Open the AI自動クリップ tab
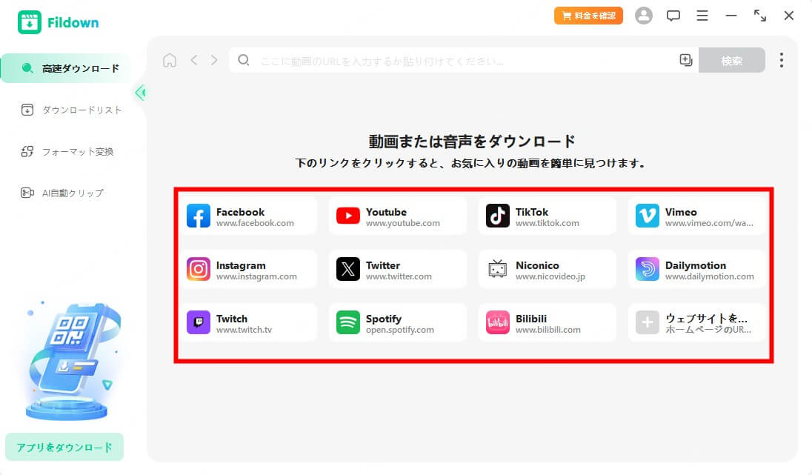The width and height of the screenshot is (812, 475). (x=62, y=193)
